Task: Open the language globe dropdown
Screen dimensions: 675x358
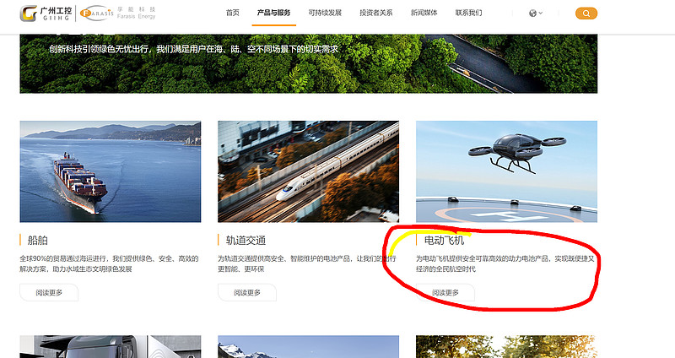Action: click(536, 14)
